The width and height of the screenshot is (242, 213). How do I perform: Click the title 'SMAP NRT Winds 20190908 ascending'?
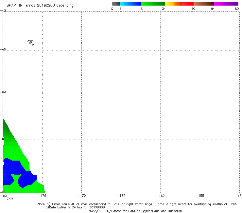point(40,6)
